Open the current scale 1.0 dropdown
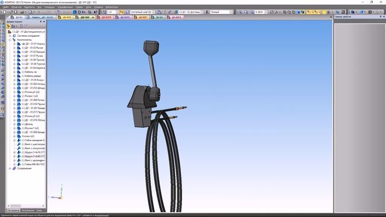 (x=117, y=12)
